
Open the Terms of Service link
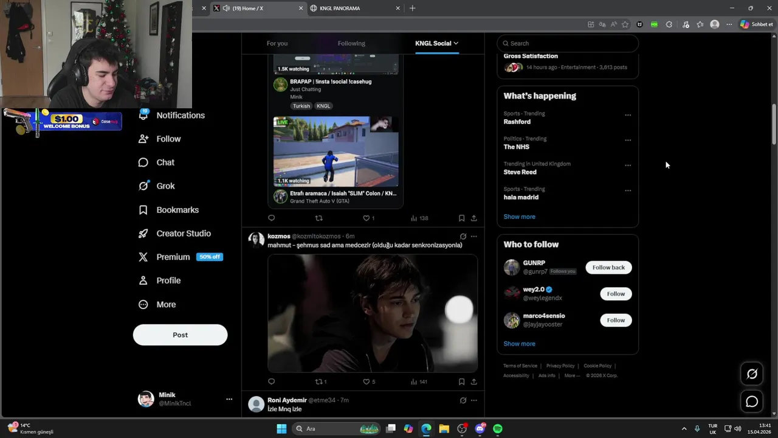[x=520, y=366]
